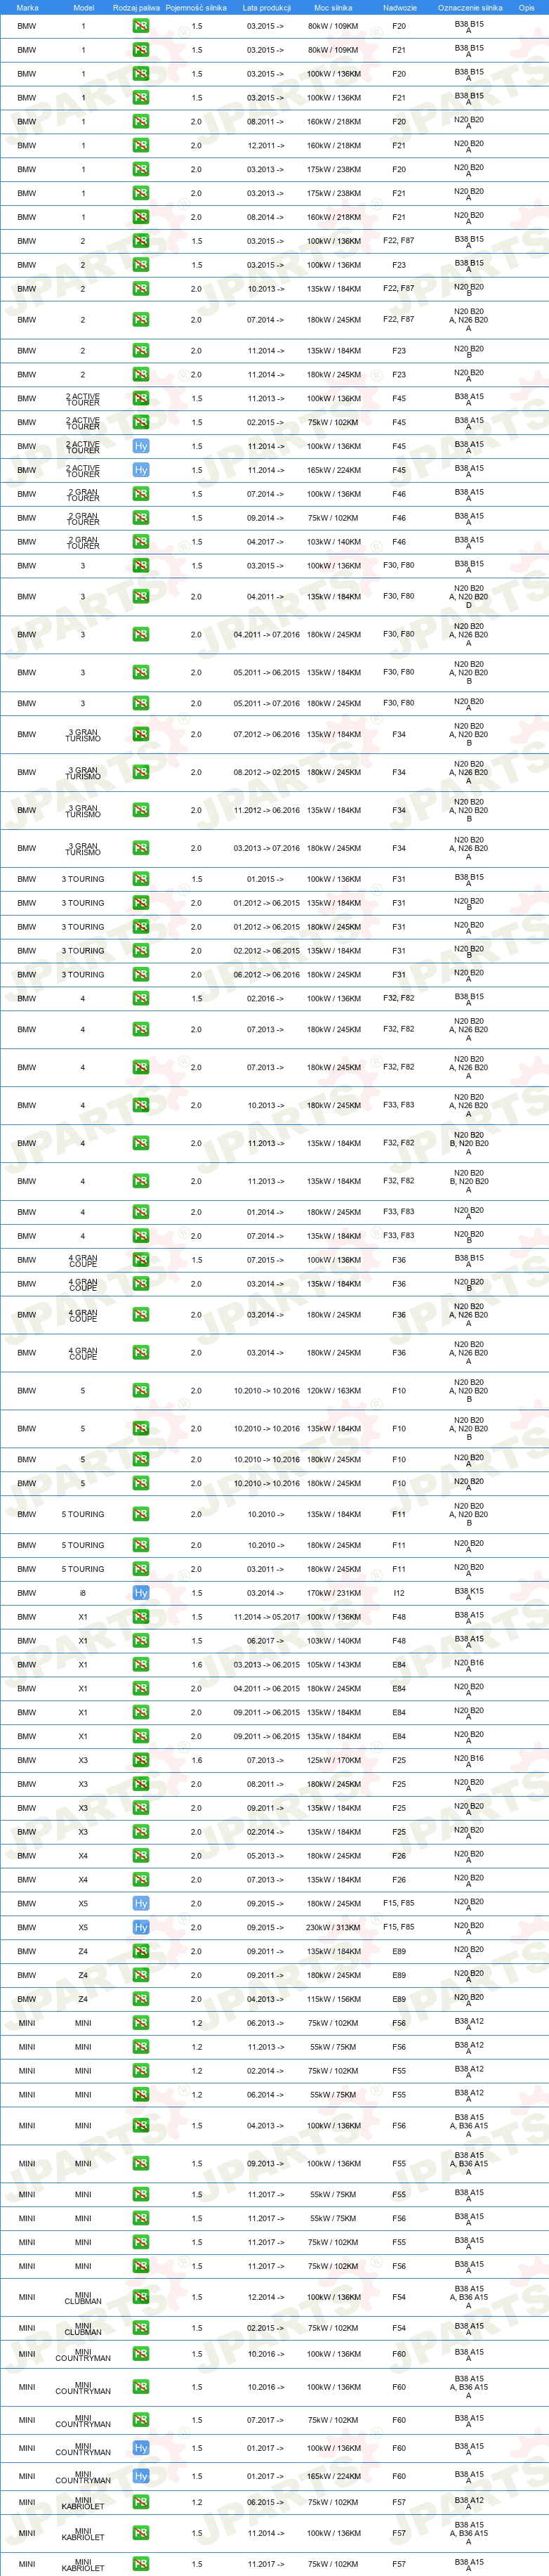Click the I12 body code cell
The image size is (549, 2576).
click(399, 1593)
